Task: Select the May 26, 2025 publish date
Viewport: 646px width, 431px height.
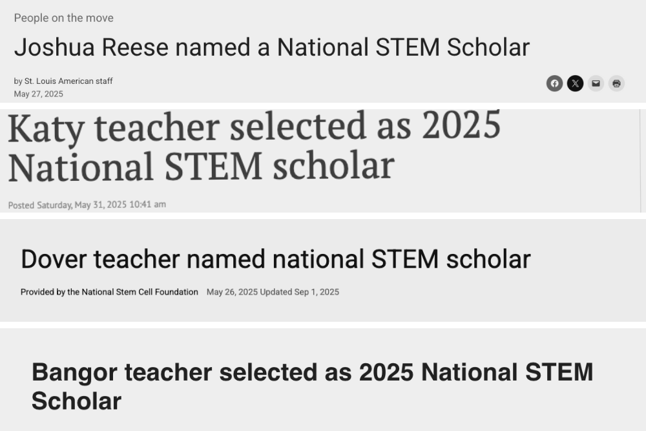Action: click(232, 292)
